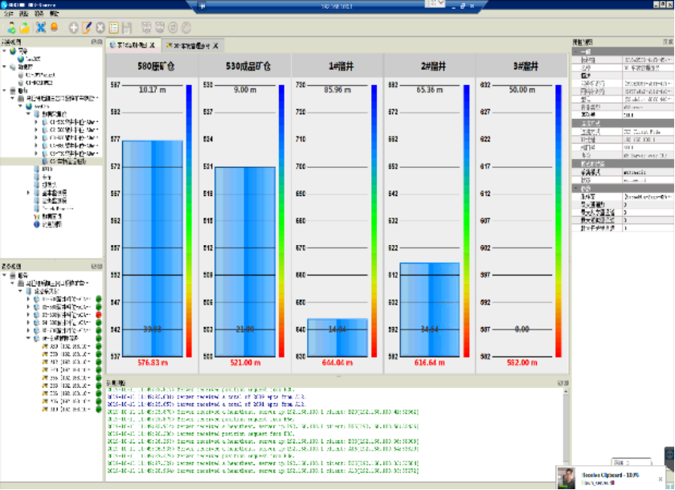Click the floppy disk save toolbar icon
Image resolution: width=675 pixels, height=490 pixels.
(x=127, y=27)
